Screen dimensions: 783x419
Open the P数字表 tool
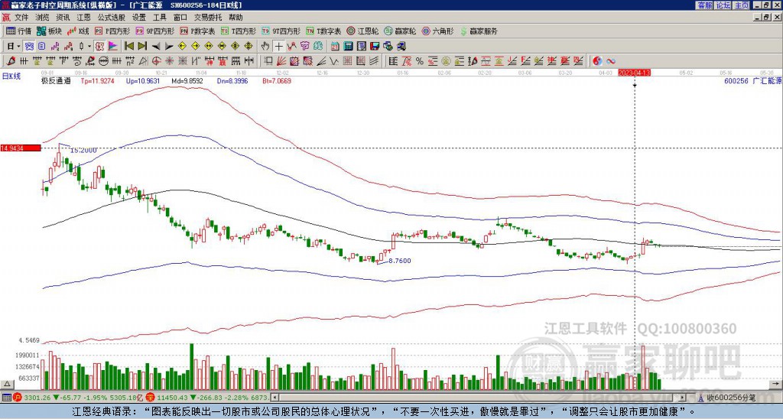click(x=197, y=31)
